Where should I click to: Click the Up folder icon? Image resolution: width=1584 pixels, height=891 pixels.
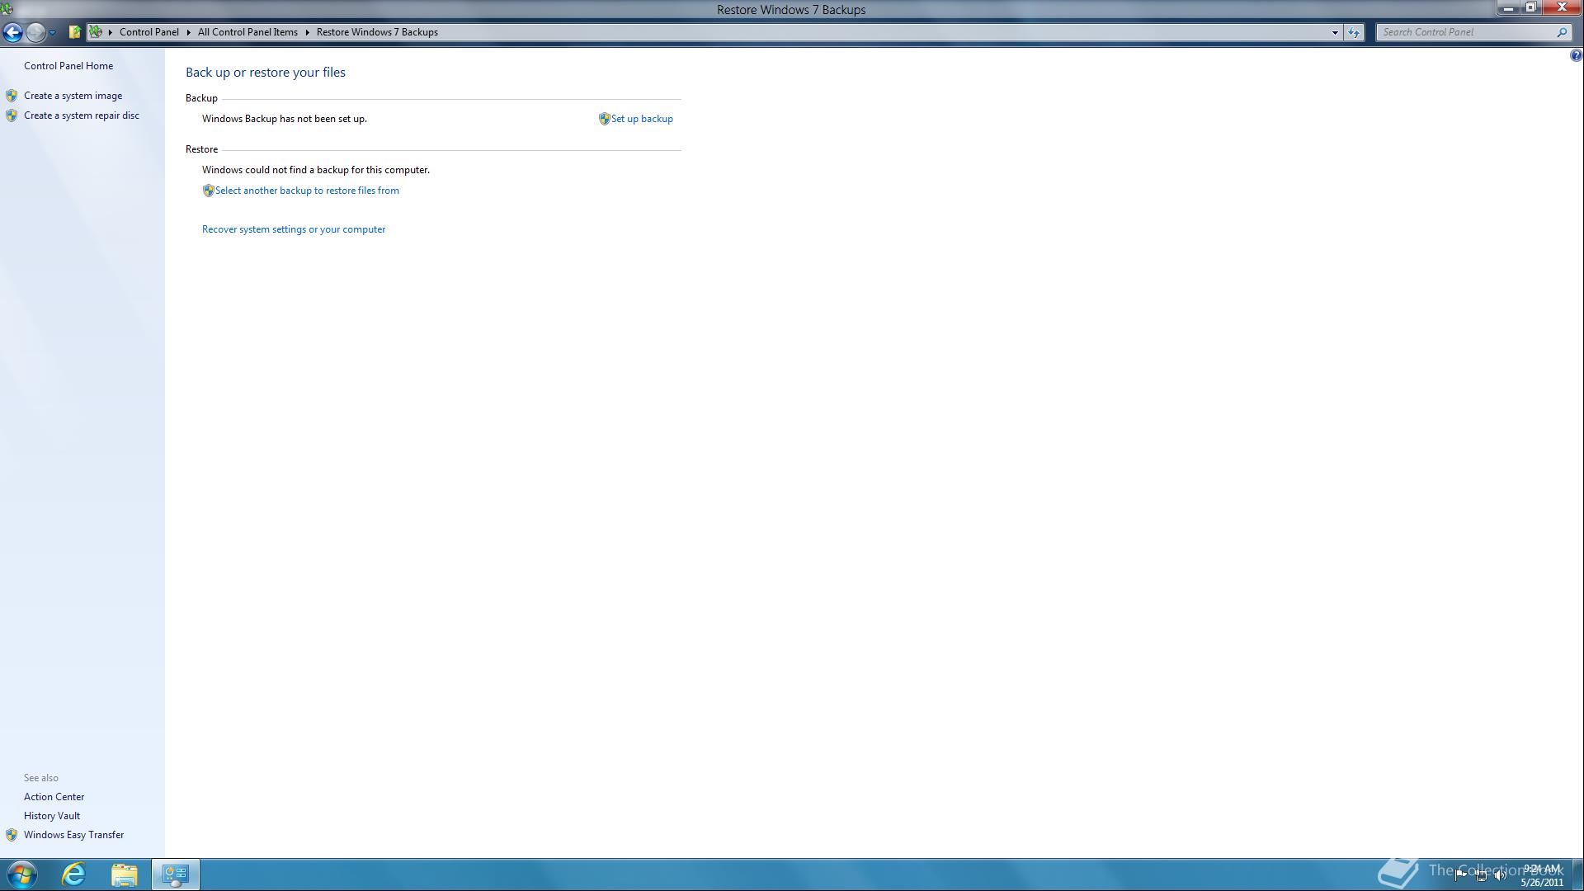[74, 32]
